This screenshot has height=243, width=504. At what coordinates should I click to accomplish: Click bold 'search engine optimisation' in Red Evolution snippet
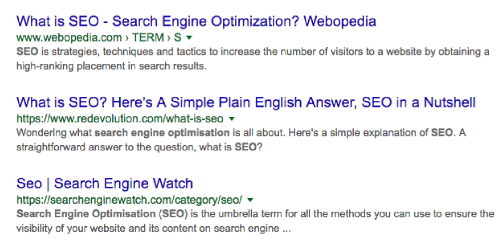(x=162, y=133)
